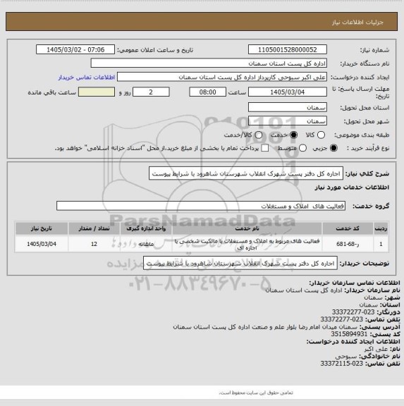Viewport: 404px width, 406px height.
Task: Click the remaining days field showing 2
Action: [151, 92]
